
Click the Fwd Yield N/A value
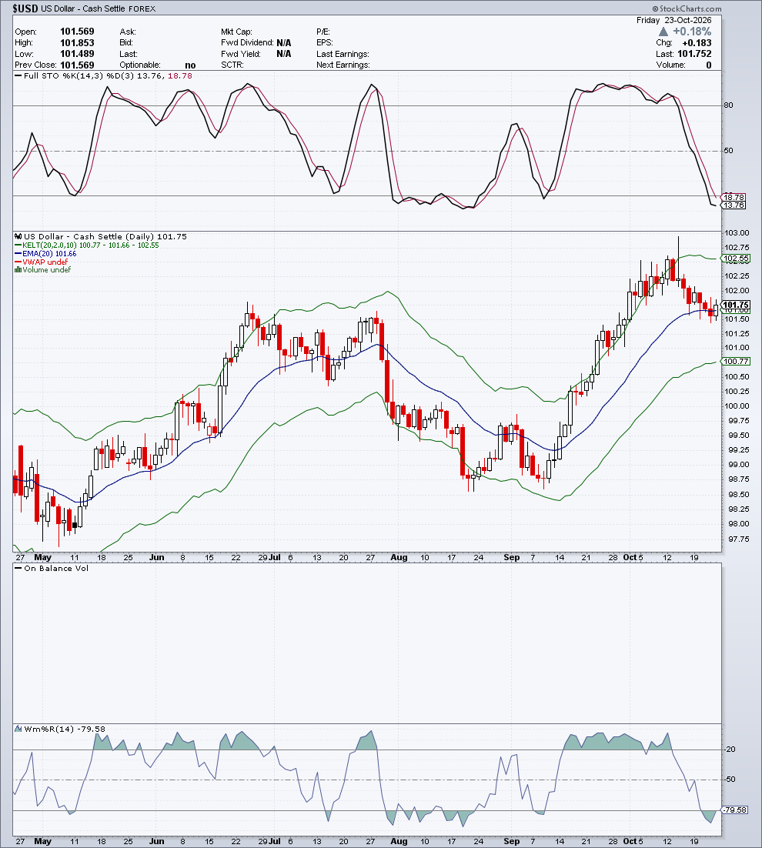point(284,54)
